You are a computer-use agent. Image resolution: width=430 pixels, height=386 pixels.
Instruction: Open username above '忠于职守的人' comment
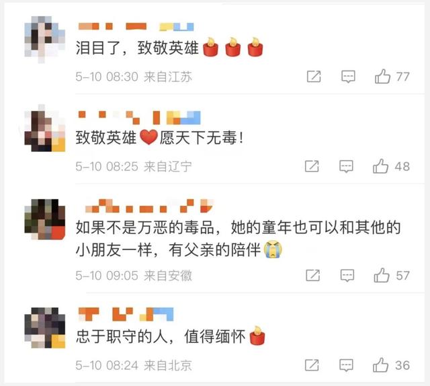coord(126,314)
